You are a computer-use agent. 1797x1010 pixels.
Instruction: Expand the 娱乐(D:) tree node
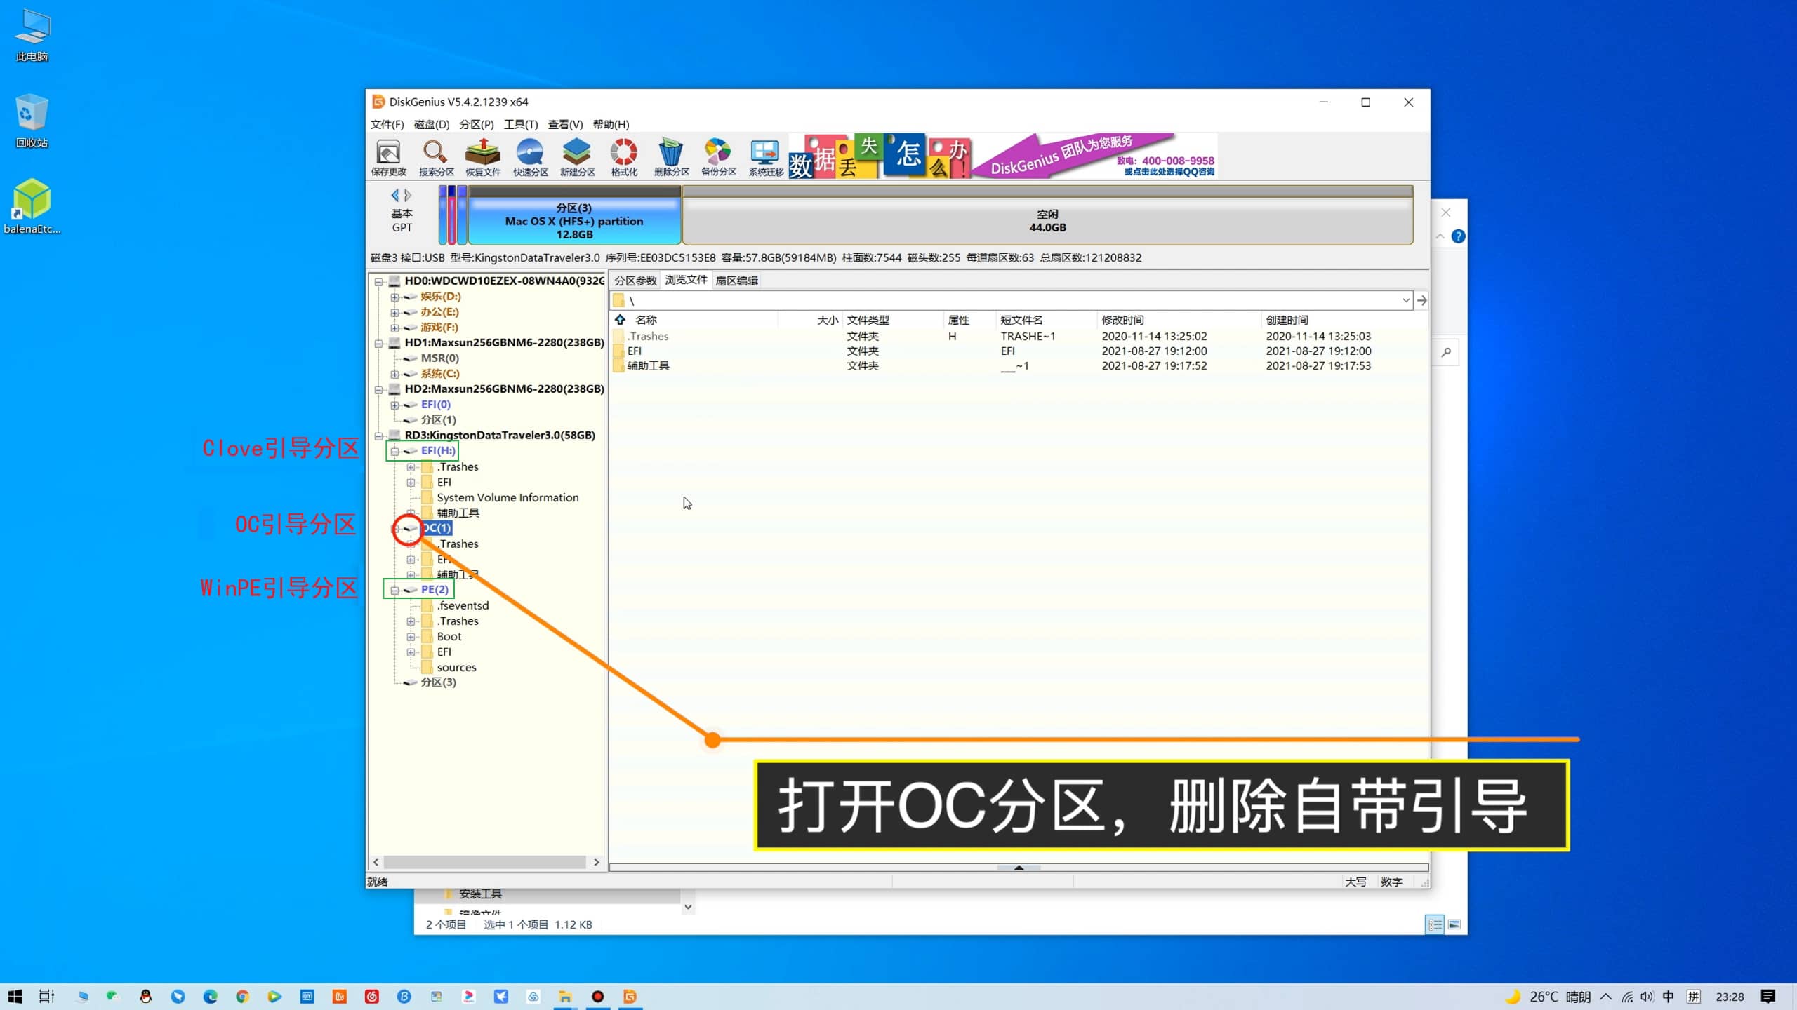coord(394,297)
